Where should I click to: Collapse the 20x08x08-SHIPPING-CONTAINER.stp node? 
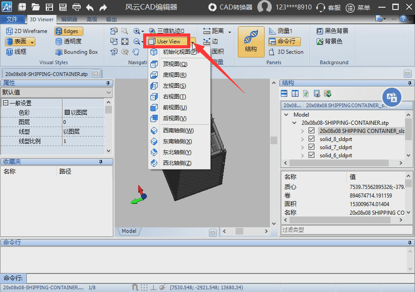(x=294, y=123)
